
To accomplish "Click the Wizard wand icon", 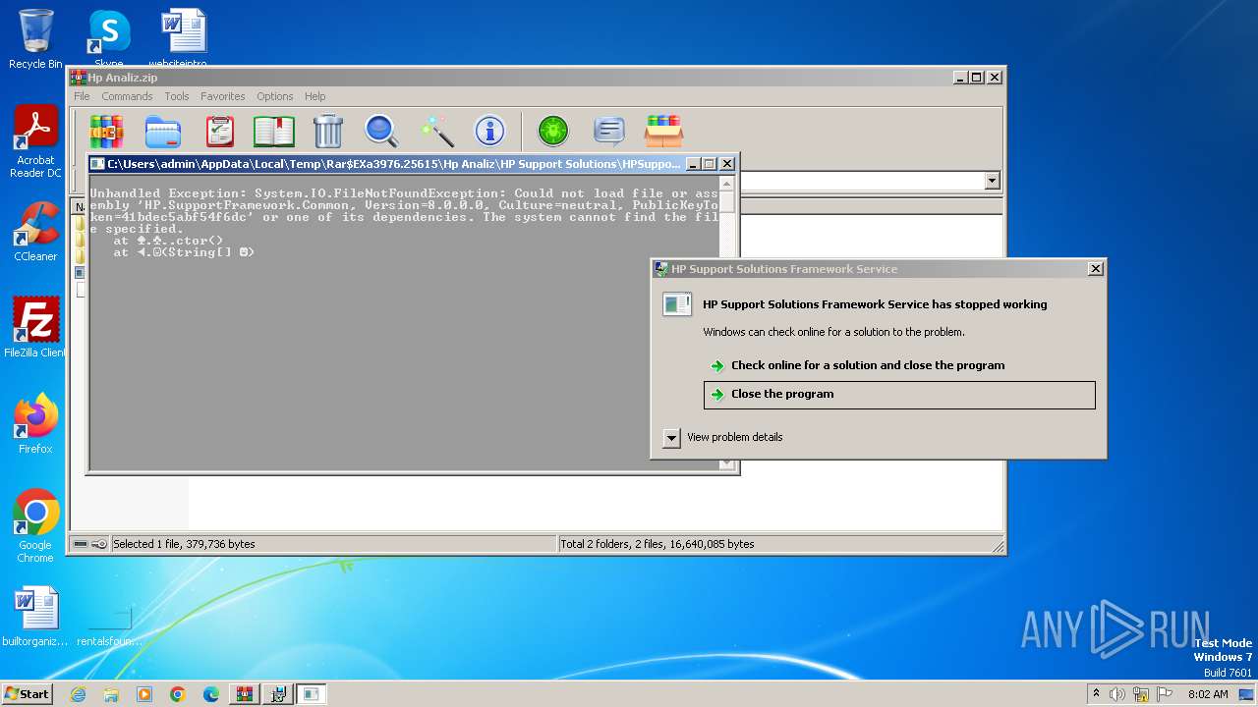I will (436, 131).
